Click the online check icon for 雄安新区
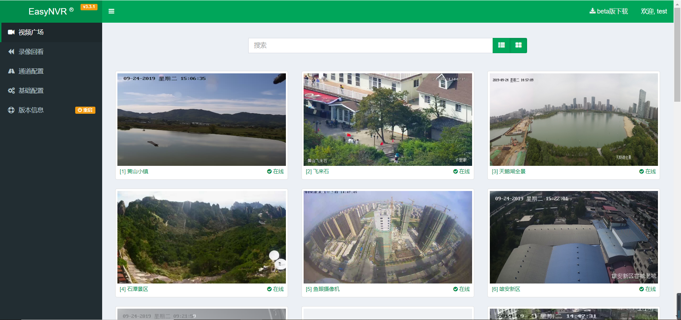Viewport: 681px width, 320px height. tap(641, 289)
